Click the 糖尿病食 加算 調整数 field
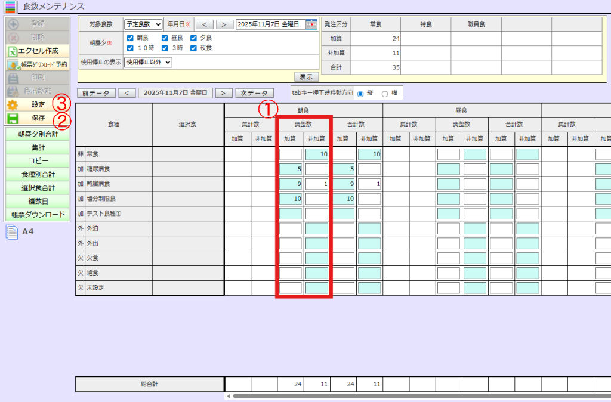The width and height of the screenshot is (611, 402). point(291,169)
